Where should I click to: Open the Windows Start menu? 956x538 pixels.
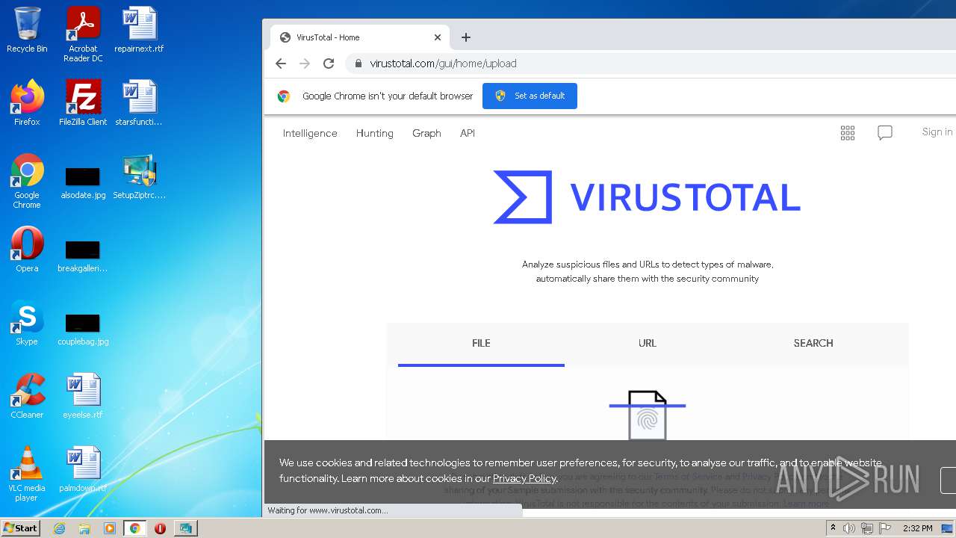point(20,528)
